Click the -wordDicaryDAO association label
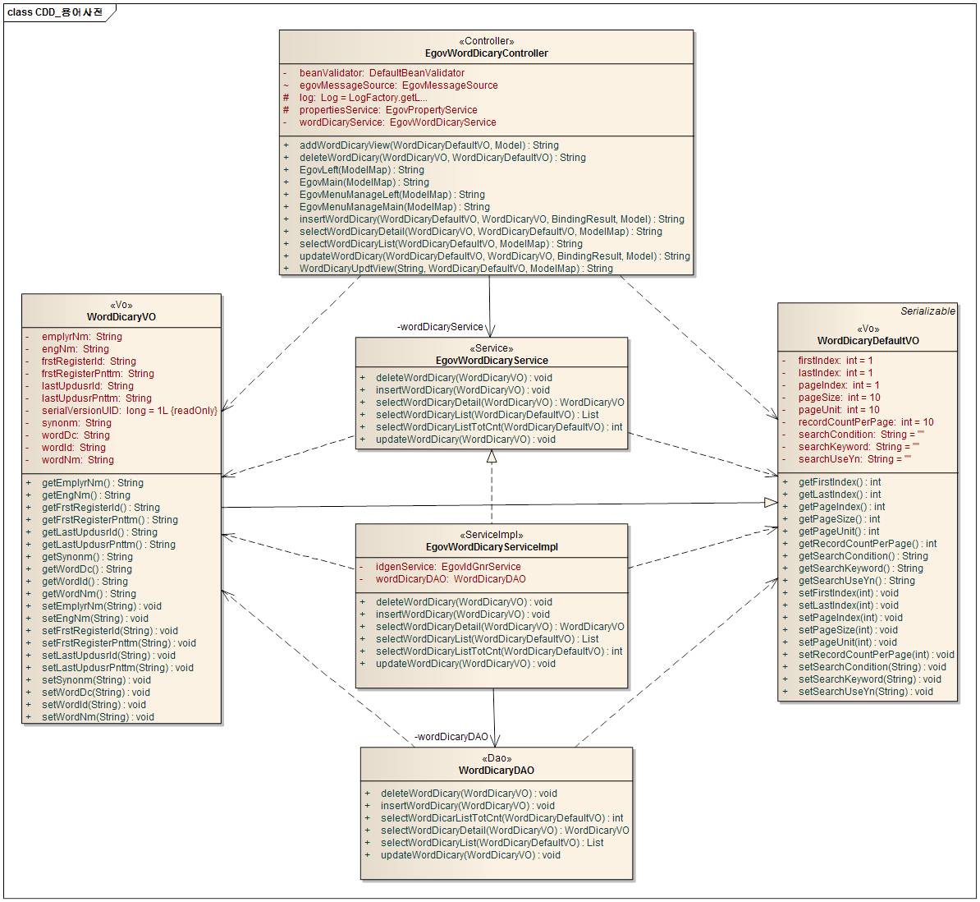 (451, 737)
